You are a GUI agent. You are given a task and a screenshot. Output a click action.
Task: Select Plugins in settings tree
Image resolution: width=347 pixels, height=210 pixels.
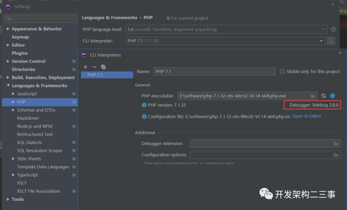(20, 53)
